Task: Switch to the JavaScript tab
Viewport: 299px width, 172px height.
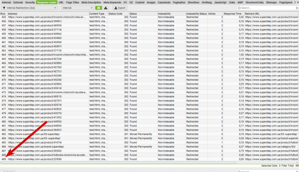Action: click(220, 2)
